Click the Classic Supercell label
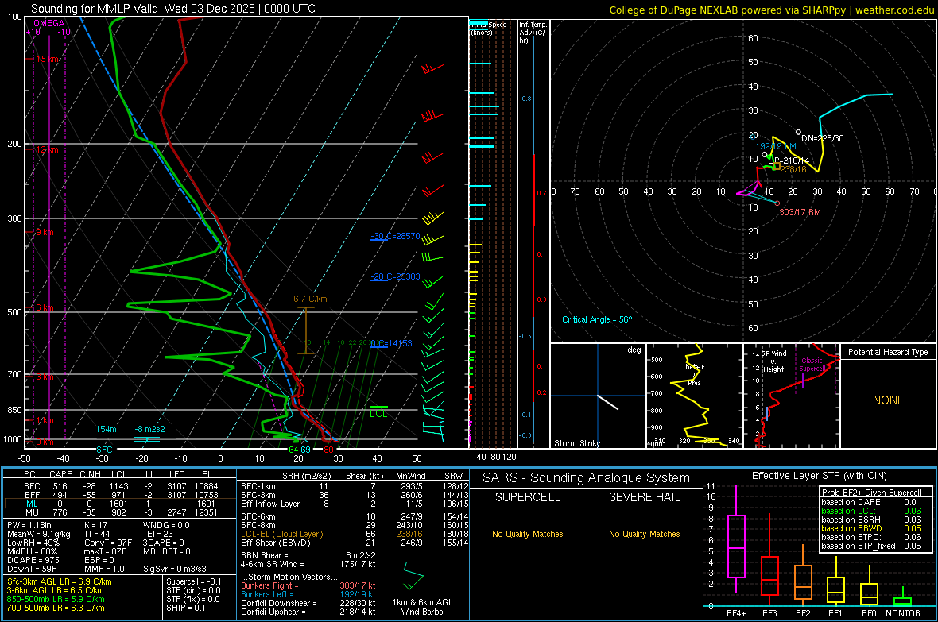Screen dimensions: 938x622 click(x=812, y=365)
